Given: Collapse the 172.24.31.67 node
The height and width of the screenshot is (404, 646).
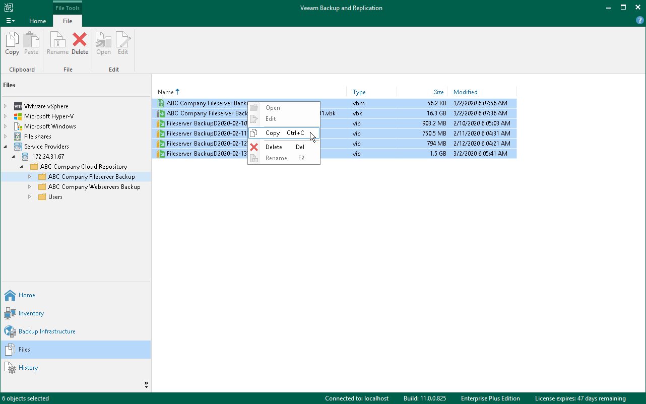Looking at the screenshot, I should pos(14,157).
